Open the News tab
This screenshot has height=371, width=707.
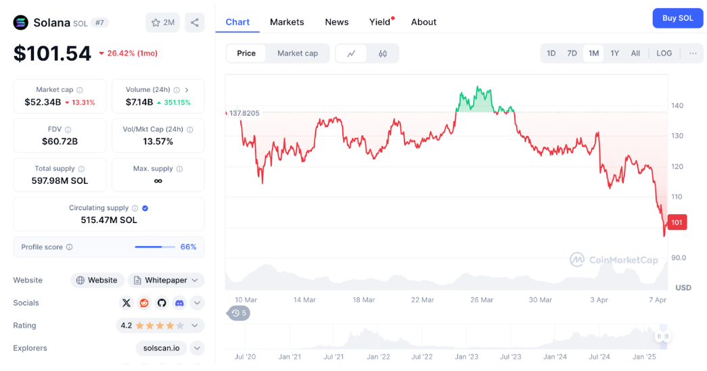click(x=336, y=22)
